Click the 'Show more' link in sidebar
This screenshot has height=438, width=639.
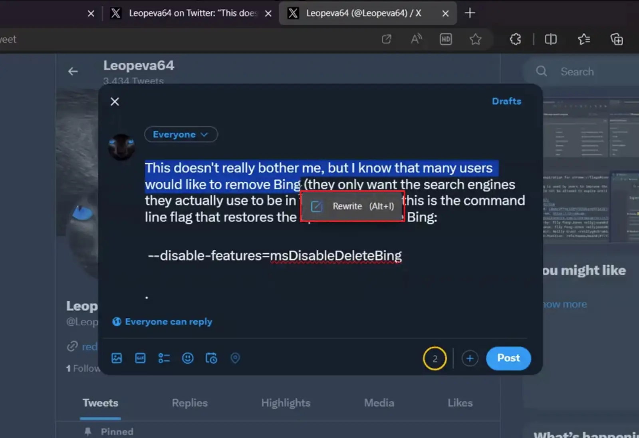click(x=565, y=305)
